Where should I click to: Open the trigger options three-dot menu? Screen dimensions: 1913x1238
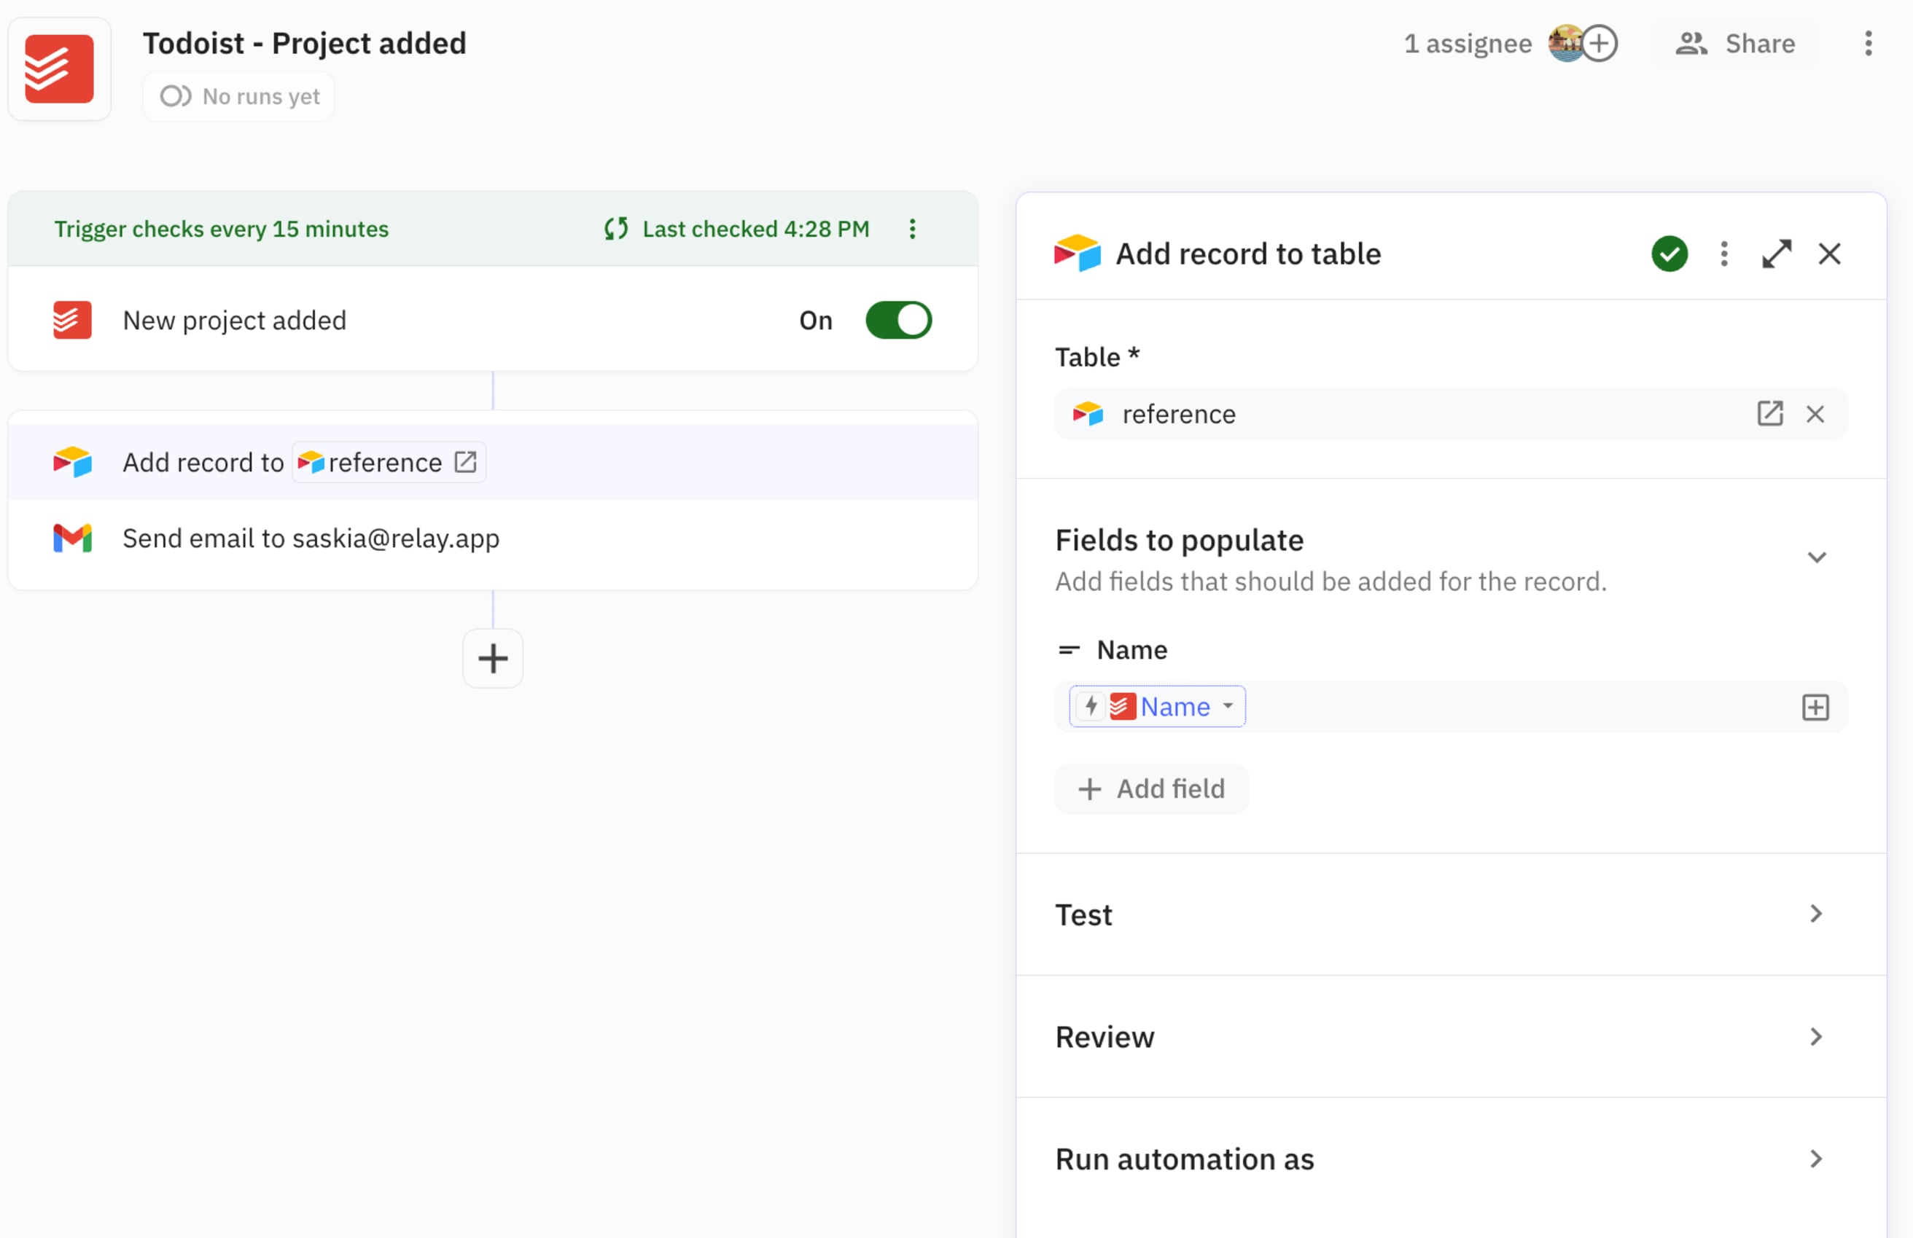point(912,229)
